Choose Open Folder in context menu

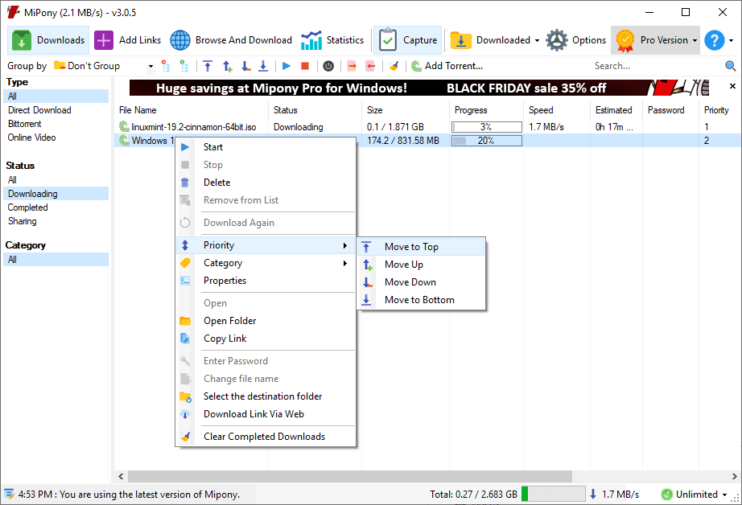tap(266, 321)
